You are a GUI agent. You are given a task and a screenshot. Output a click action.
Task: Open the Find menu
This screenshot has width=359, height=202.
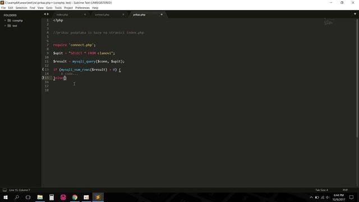click(32, 8)
